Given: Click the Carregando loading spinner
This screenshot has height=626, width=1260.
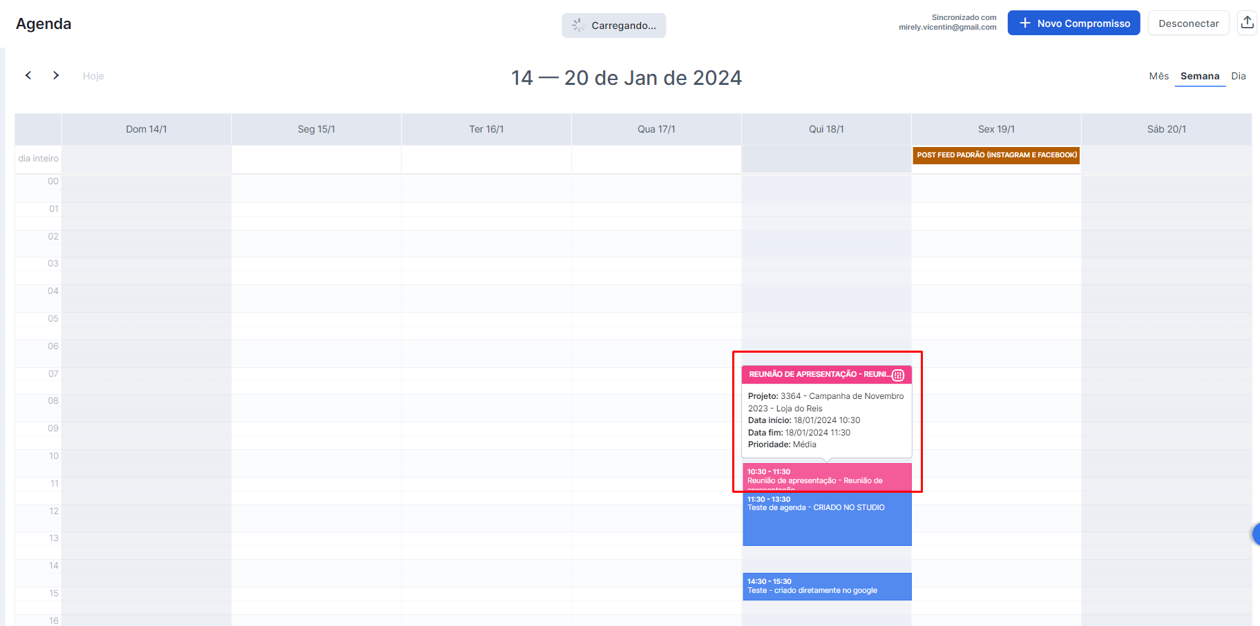Looking at the screenshot, I should [578, 26].
